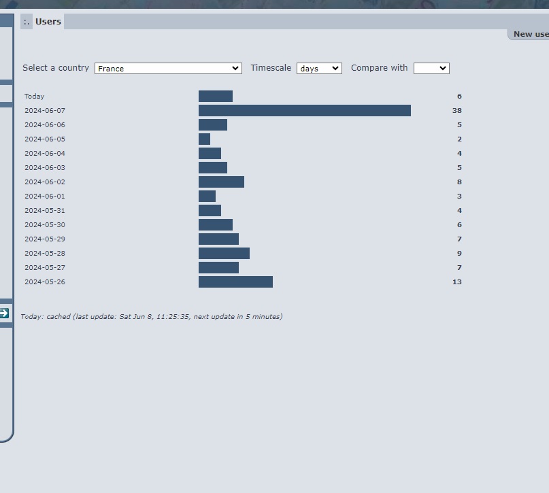Click the Today bar in chart
This screenshot has height=493, width=549.
click(215, 97)
